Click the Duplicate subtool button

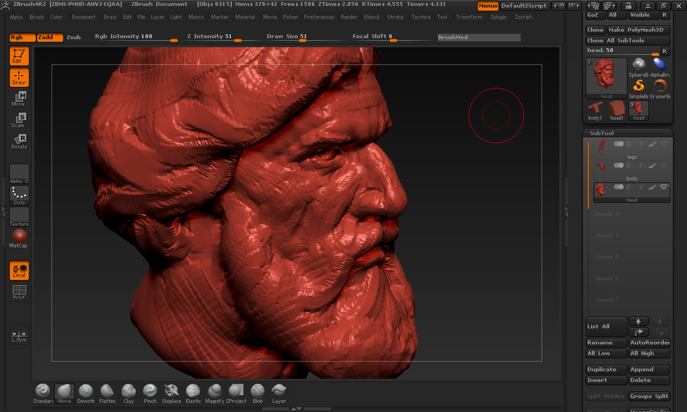tap(606, 370)
